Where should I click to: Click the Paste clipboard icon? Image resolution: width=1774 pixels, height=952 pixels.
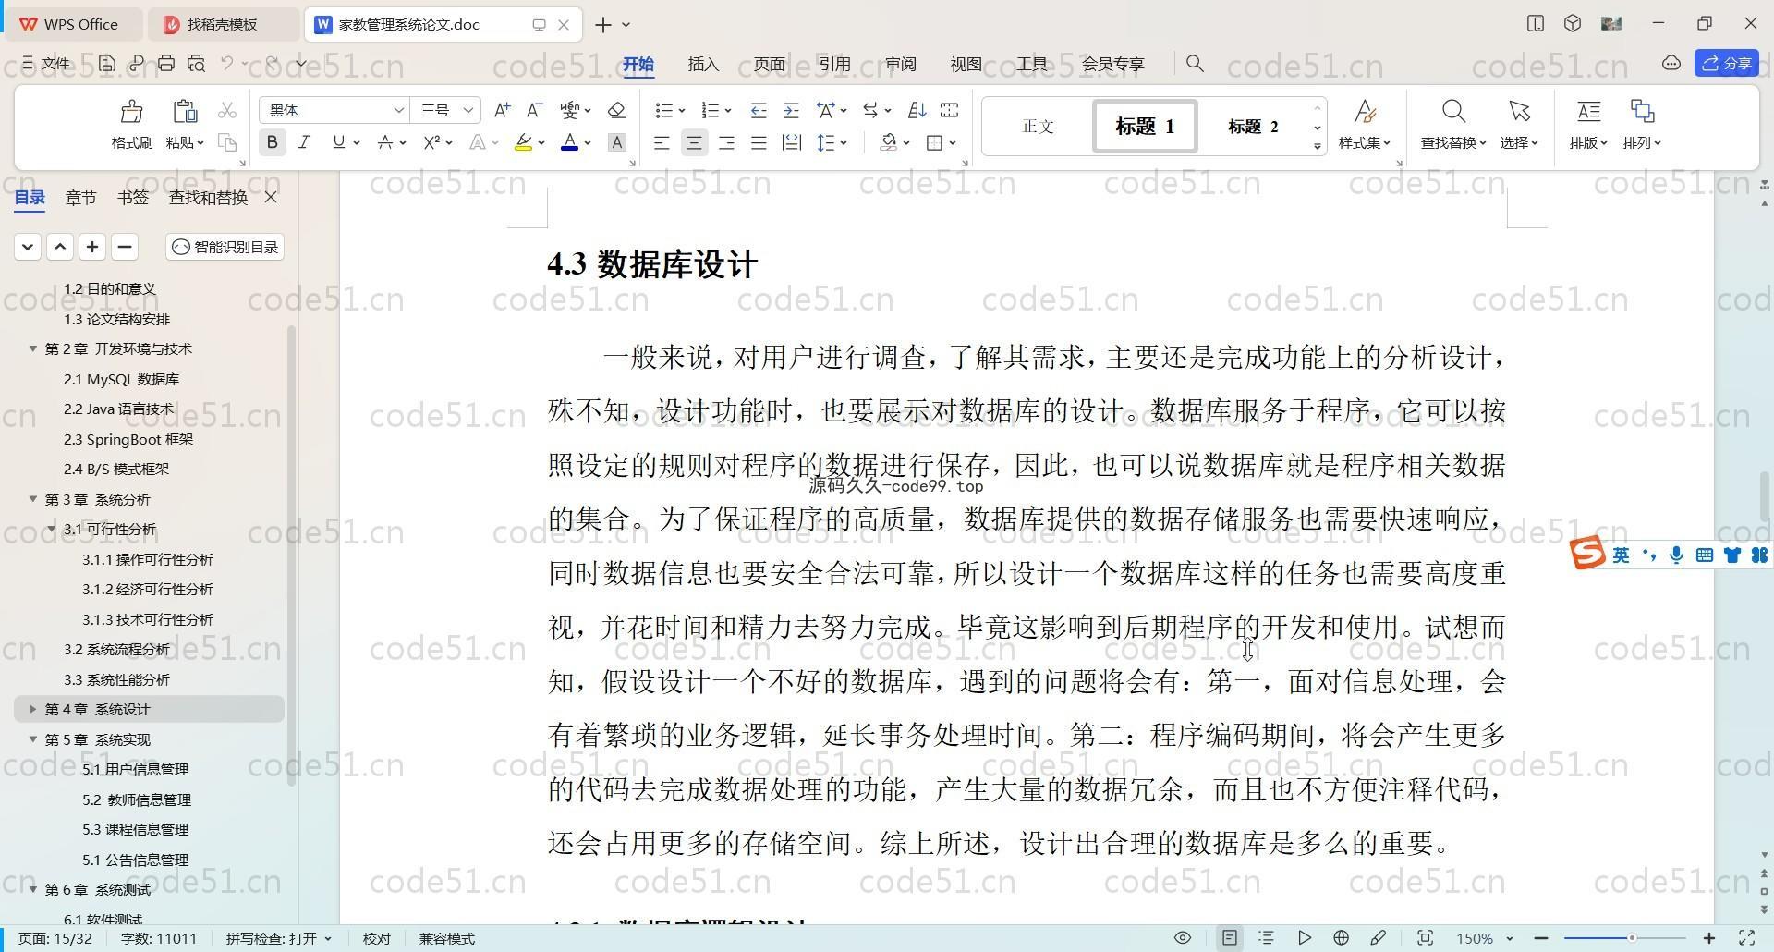pyautogui.click(x=185, y=112)
